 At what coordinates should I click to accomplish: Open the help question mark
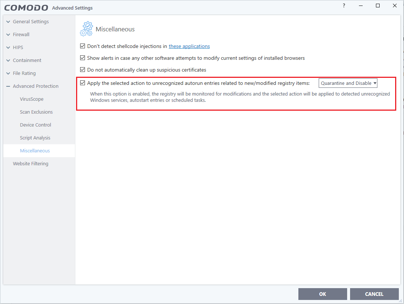[x=344, y=6]
